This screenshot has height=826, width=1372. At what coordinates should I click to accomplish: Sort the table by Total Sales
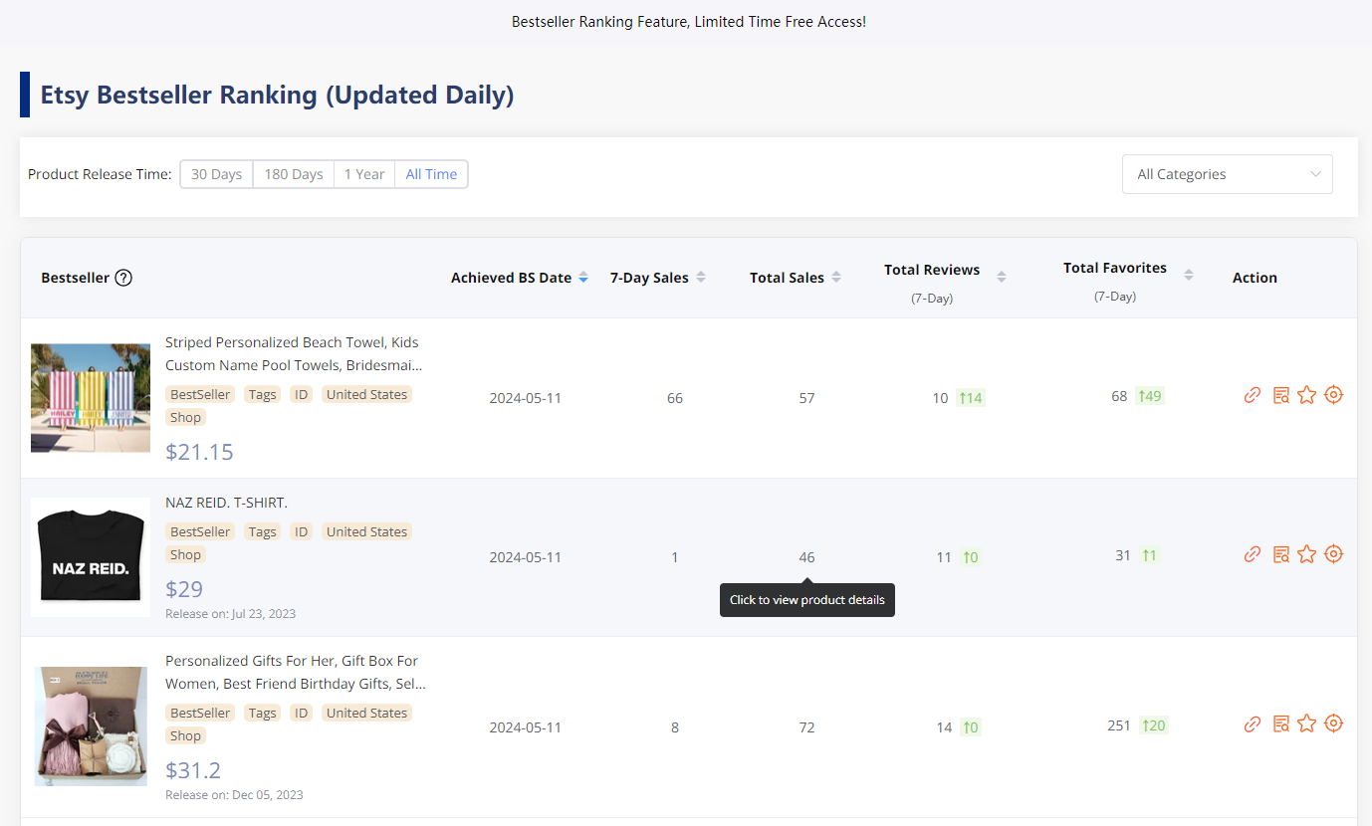[x=795, y=278]
